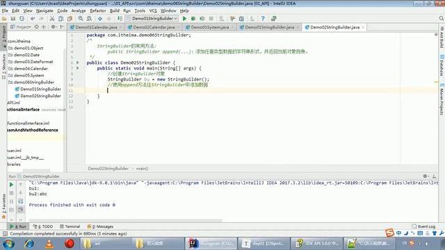The height and width of the screenshot is (250, 445).
Task: Click the Find magnifier icon
Action: 81,19
